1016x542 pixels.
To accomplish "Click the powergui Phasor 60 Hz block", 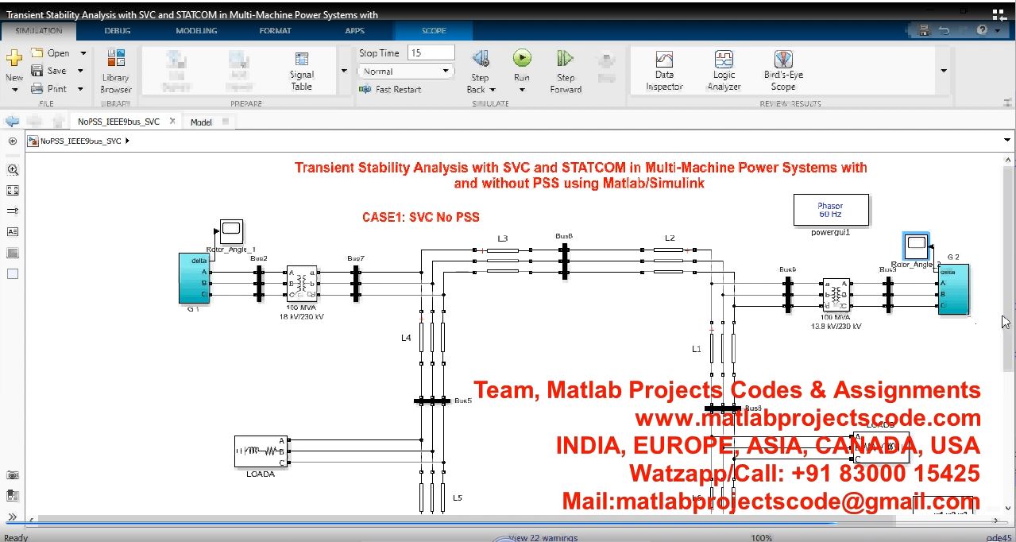I will pyautogui.click(x=830, y=211).
